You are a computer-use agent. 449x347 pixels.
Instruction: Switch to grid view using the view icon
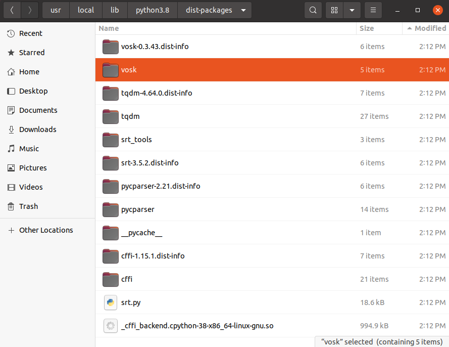[334, 10]
